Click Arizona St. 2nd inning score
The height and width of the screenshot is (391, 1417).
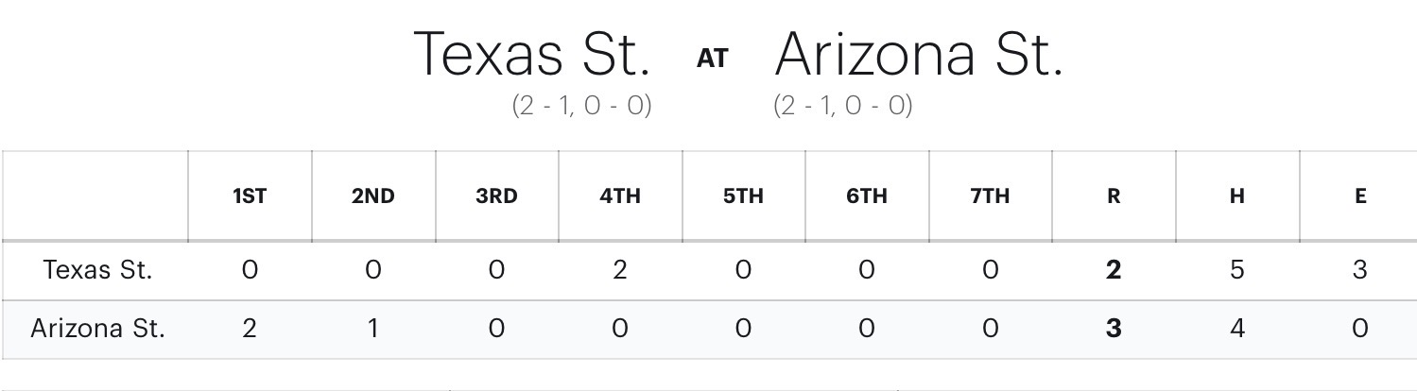373,329
